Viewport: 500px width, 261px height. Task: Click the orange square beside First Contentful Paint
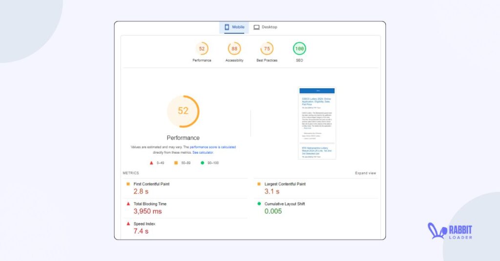pos(128,184)
